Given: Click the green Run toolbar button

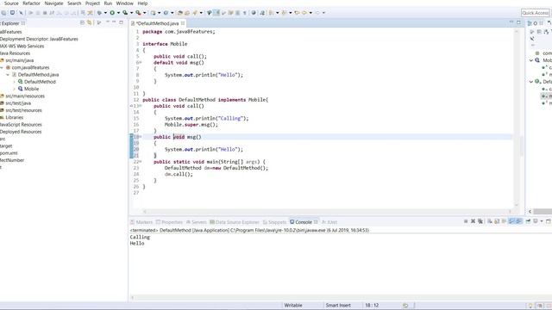Looking at the screenshot, I should (x=112, y=13).
